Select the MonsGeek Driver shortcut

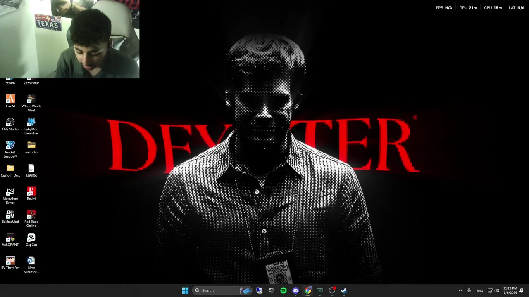point(10,196)
